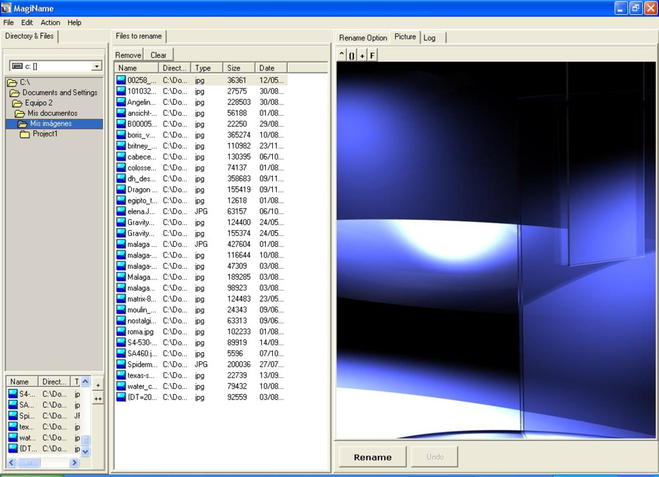The width and height of the screenshot is (659, 477).
Task: Click image icon of S4-... in bottom list
Action: pos(13,394)
